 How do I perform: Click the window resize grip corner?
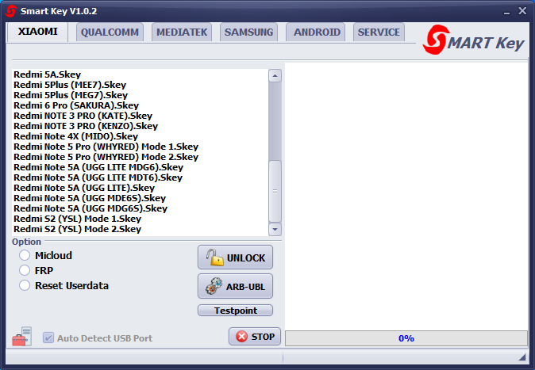[522, 357]
